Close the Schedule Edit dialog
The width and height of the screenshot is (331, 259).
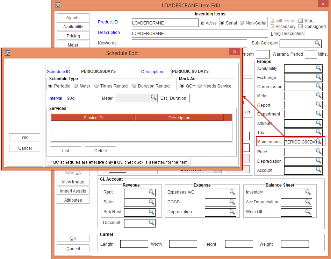point(235,52)
